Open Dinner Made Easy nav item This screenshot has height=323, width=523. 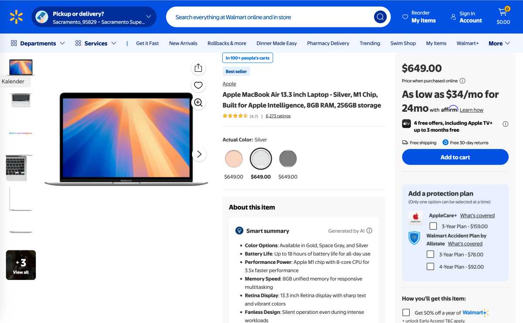tap(277, 43)
